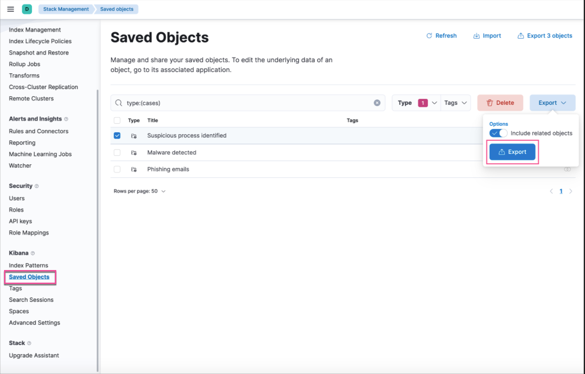Open the hamburger navigation menu

[x=10, y=9]
